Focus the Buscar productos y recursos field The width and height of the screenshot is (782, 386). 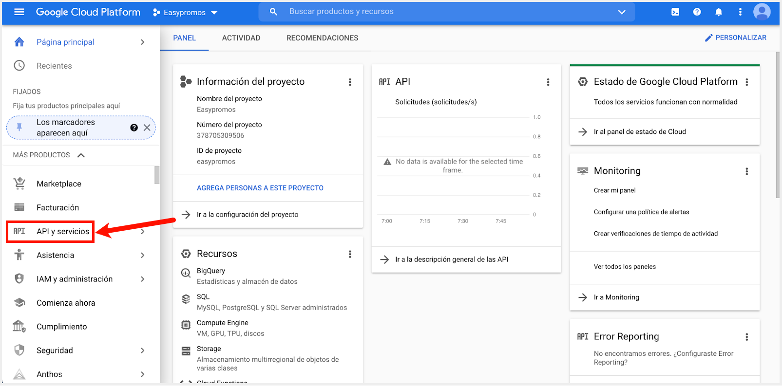click(446, 12)
